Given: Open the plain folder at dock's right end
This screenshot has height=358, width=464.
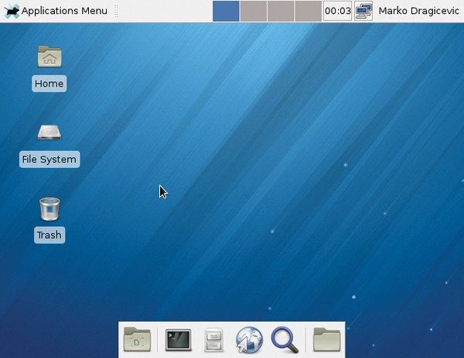Looking at the screenshot, I should [x=326, y=339].
